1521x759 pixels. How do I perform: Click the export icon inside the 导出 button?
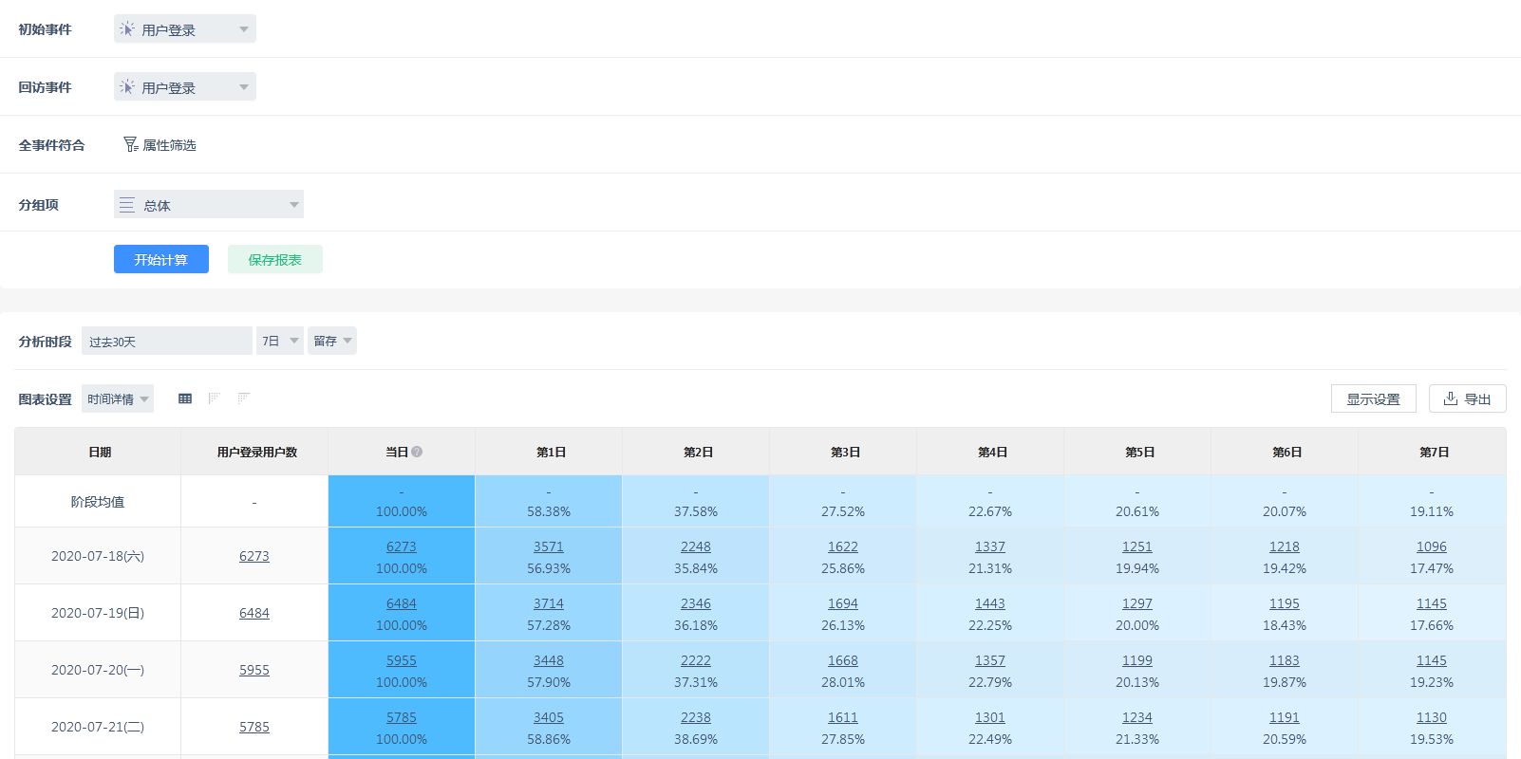(1451, 398)
